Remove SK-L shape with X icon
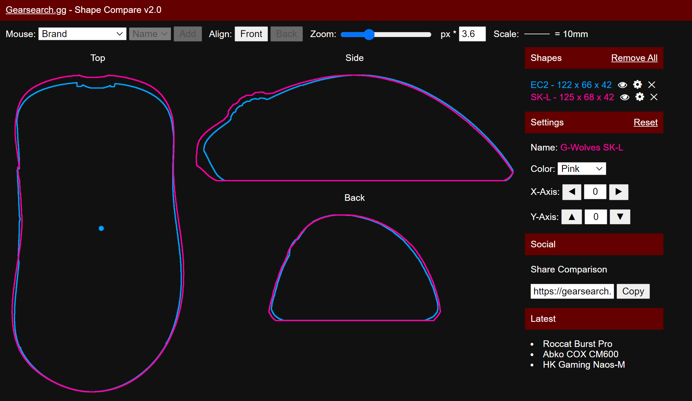 pyautogui.click(x=654, y=97)
